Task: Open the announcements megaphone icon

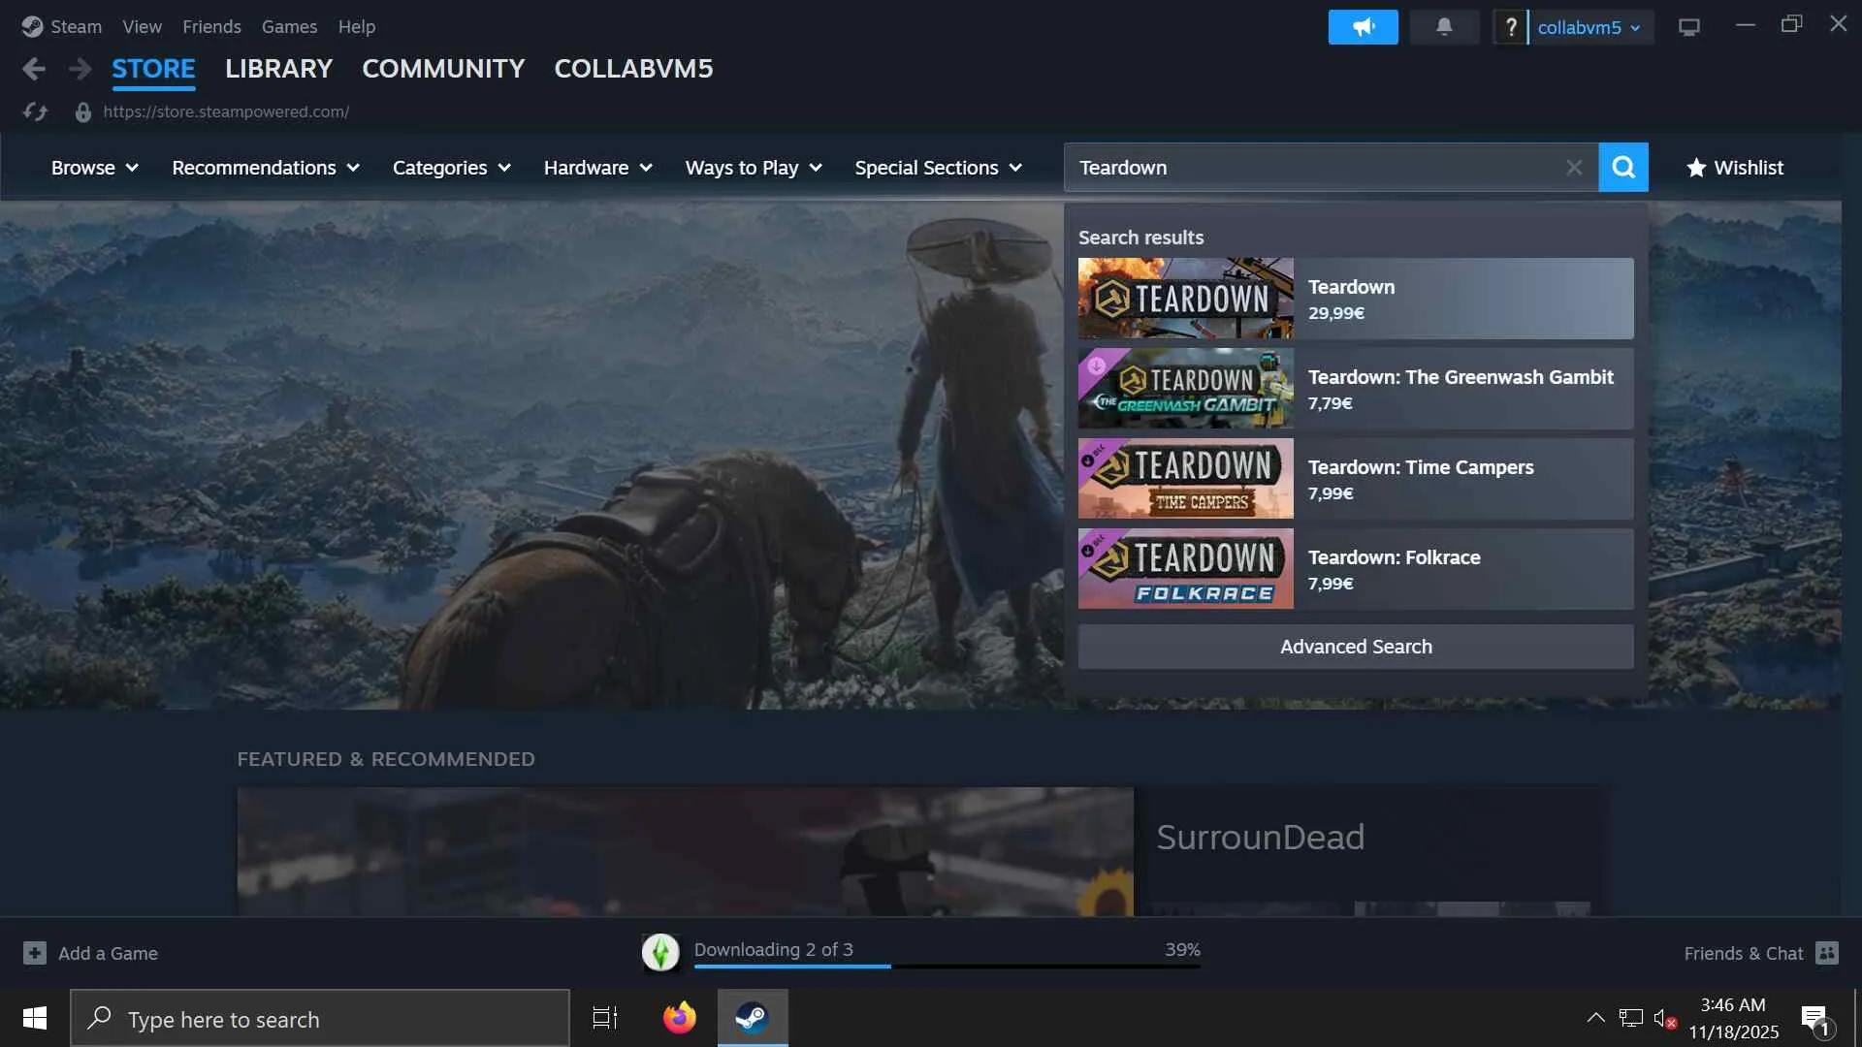Action: (1363, 27)
